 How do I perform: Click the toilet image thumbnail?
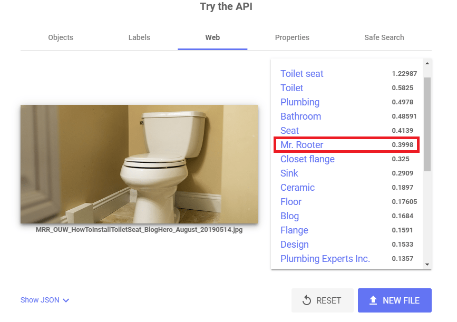[x=139, y=164]
